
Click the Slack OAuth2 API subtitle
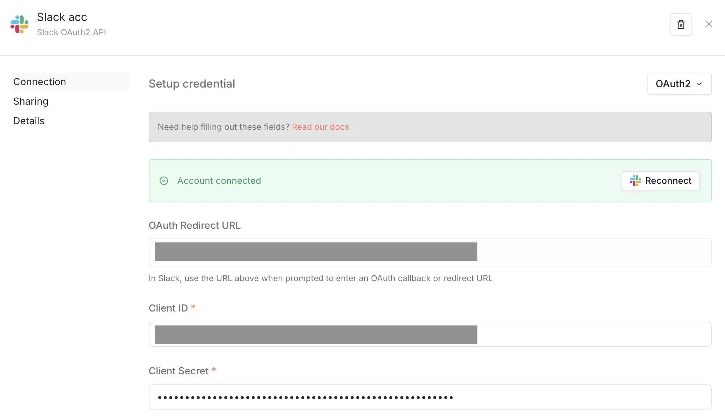[71, 32]
